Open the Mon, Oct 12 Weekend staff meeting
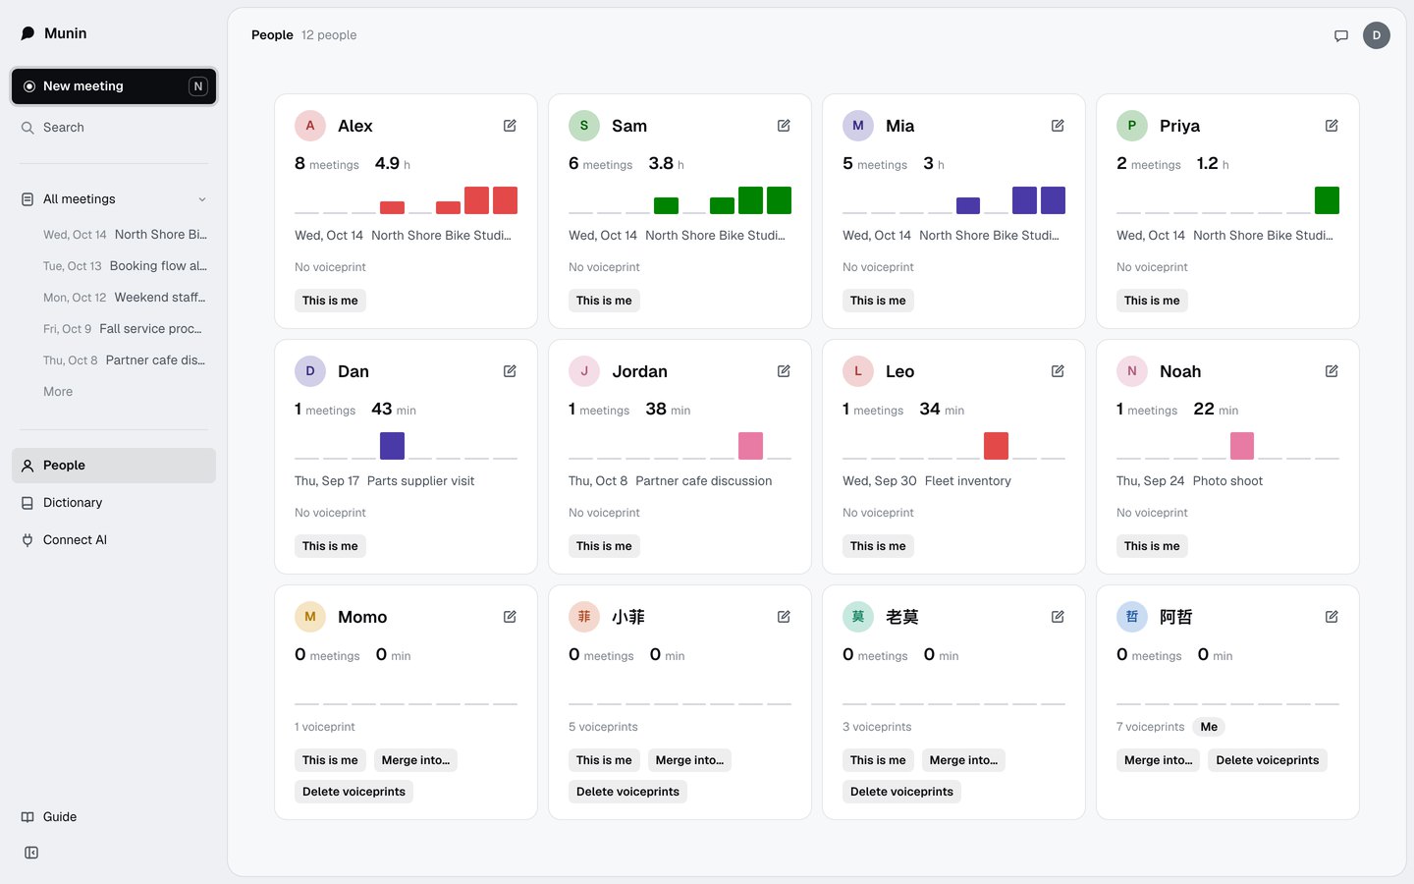This screenshot has height=884, width=1414. click(x=125, y=298)
